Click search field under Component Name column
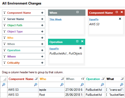 click(x=23, y=84)
